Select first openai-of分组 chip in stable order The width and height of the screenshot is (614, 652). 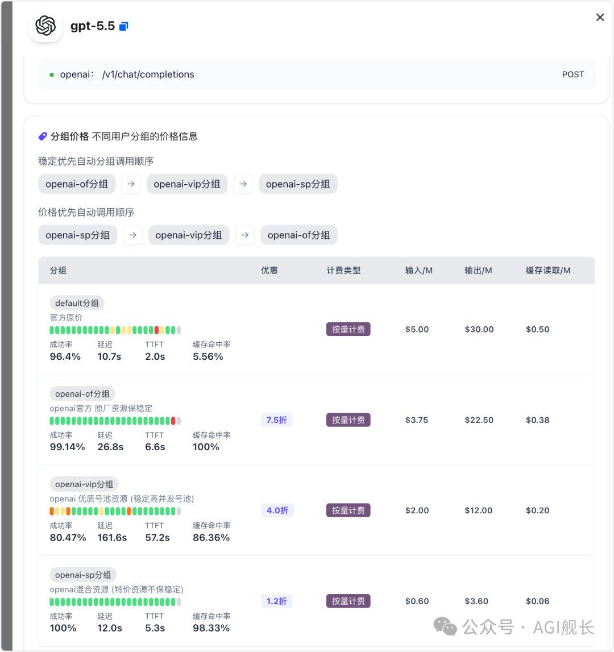click(x=77, y=184)
